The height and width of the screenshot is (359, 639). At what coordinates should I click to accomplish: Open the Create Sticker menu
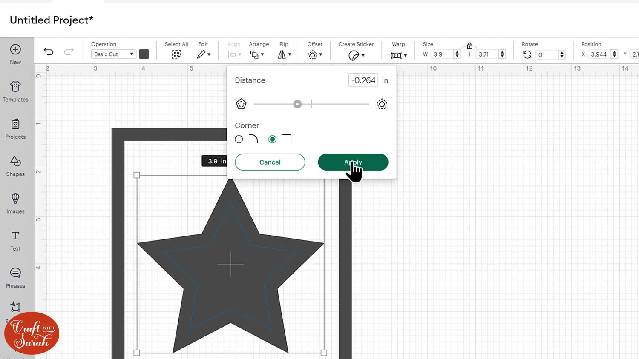[356, 55]
